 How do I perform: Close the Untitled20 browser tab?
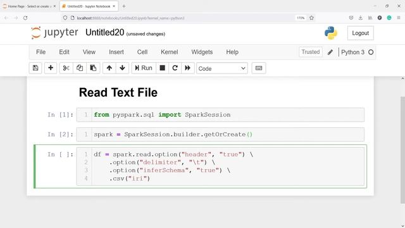[x=114, y=6]
